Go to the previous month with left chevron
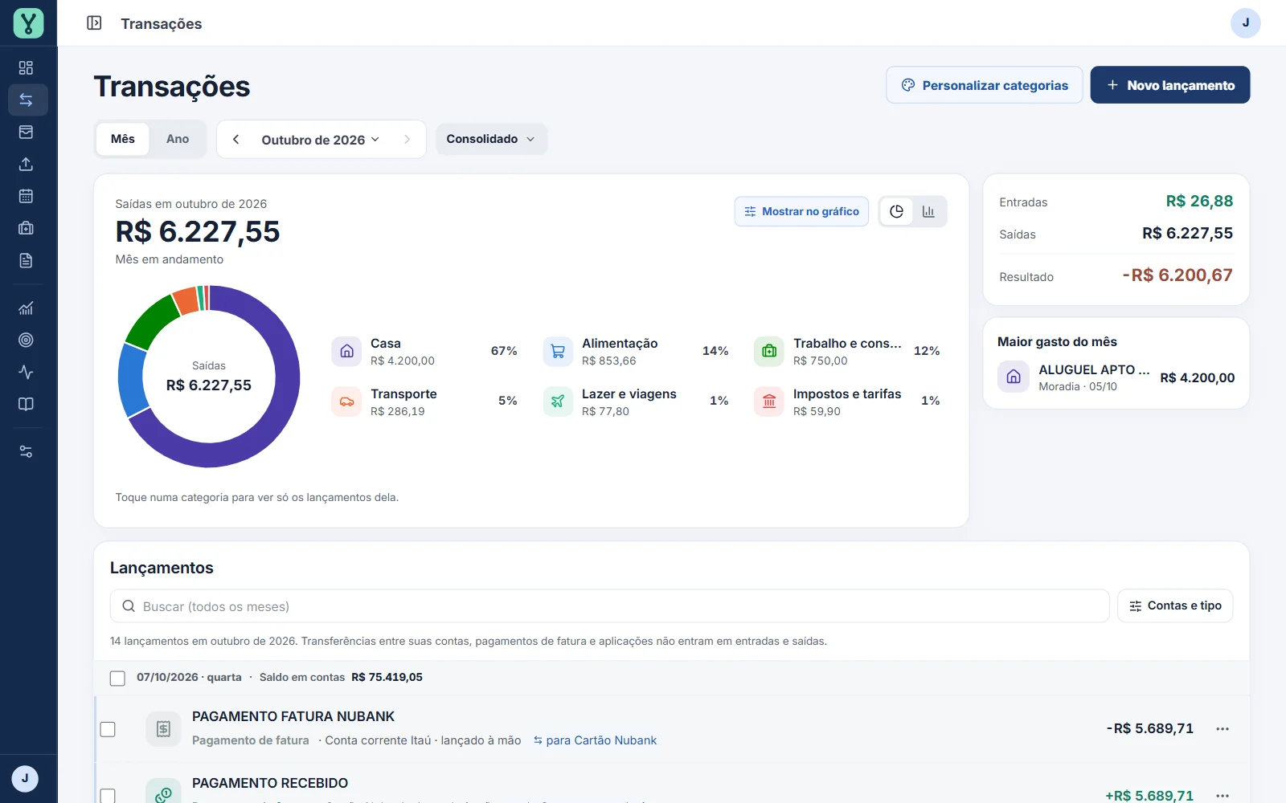Viewport: 1286px width, 803px height. 236,140
